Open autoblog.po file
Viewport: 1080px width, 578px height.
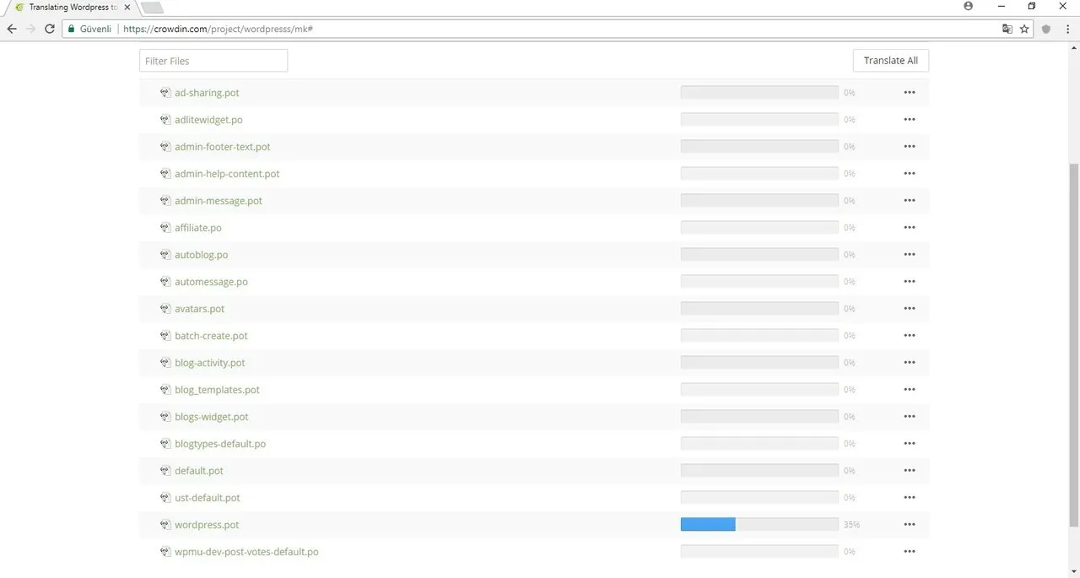point(201,255)
